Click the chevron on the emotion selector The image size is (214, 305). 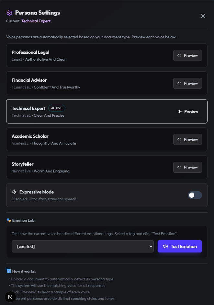coord(150,246)
